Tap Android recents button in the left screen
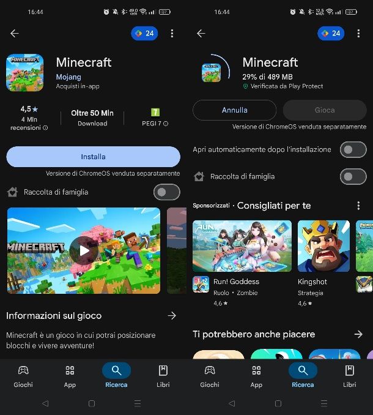Screen dimensions: 373x415 tap(138, 403)
